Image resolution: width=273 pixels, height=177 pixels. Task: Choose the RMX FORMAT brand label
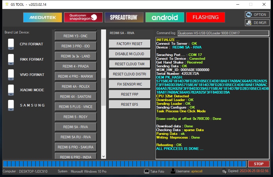point(32,59)
